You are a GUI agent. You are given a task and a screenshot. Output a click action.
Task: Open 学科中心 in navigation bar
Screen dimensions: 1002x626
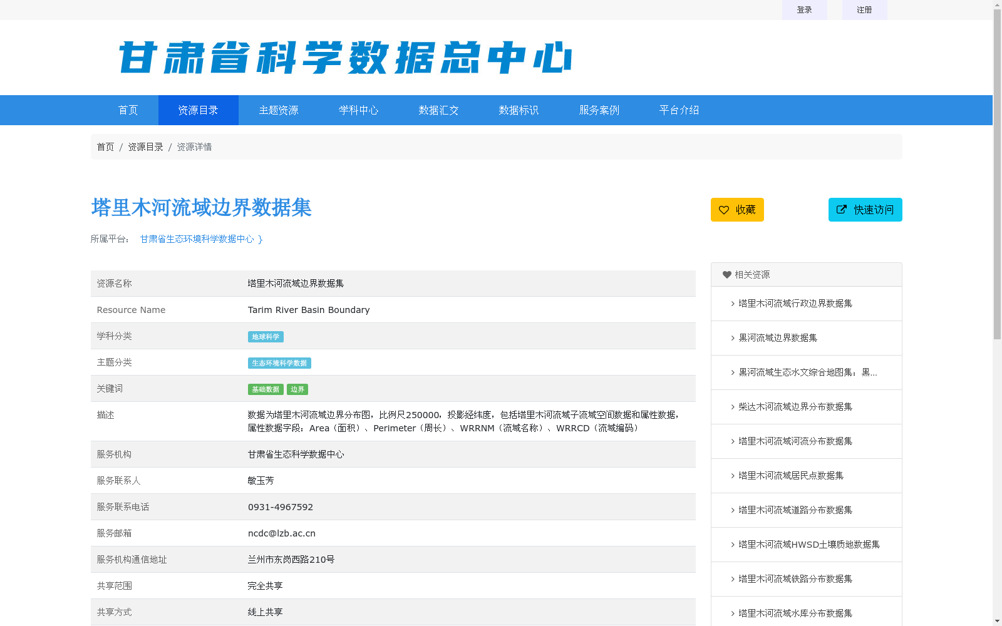click(x=359, y=110)
